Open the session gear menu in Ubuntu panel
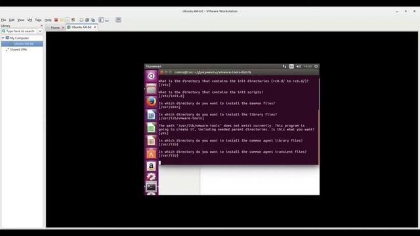 click(316, 66)
